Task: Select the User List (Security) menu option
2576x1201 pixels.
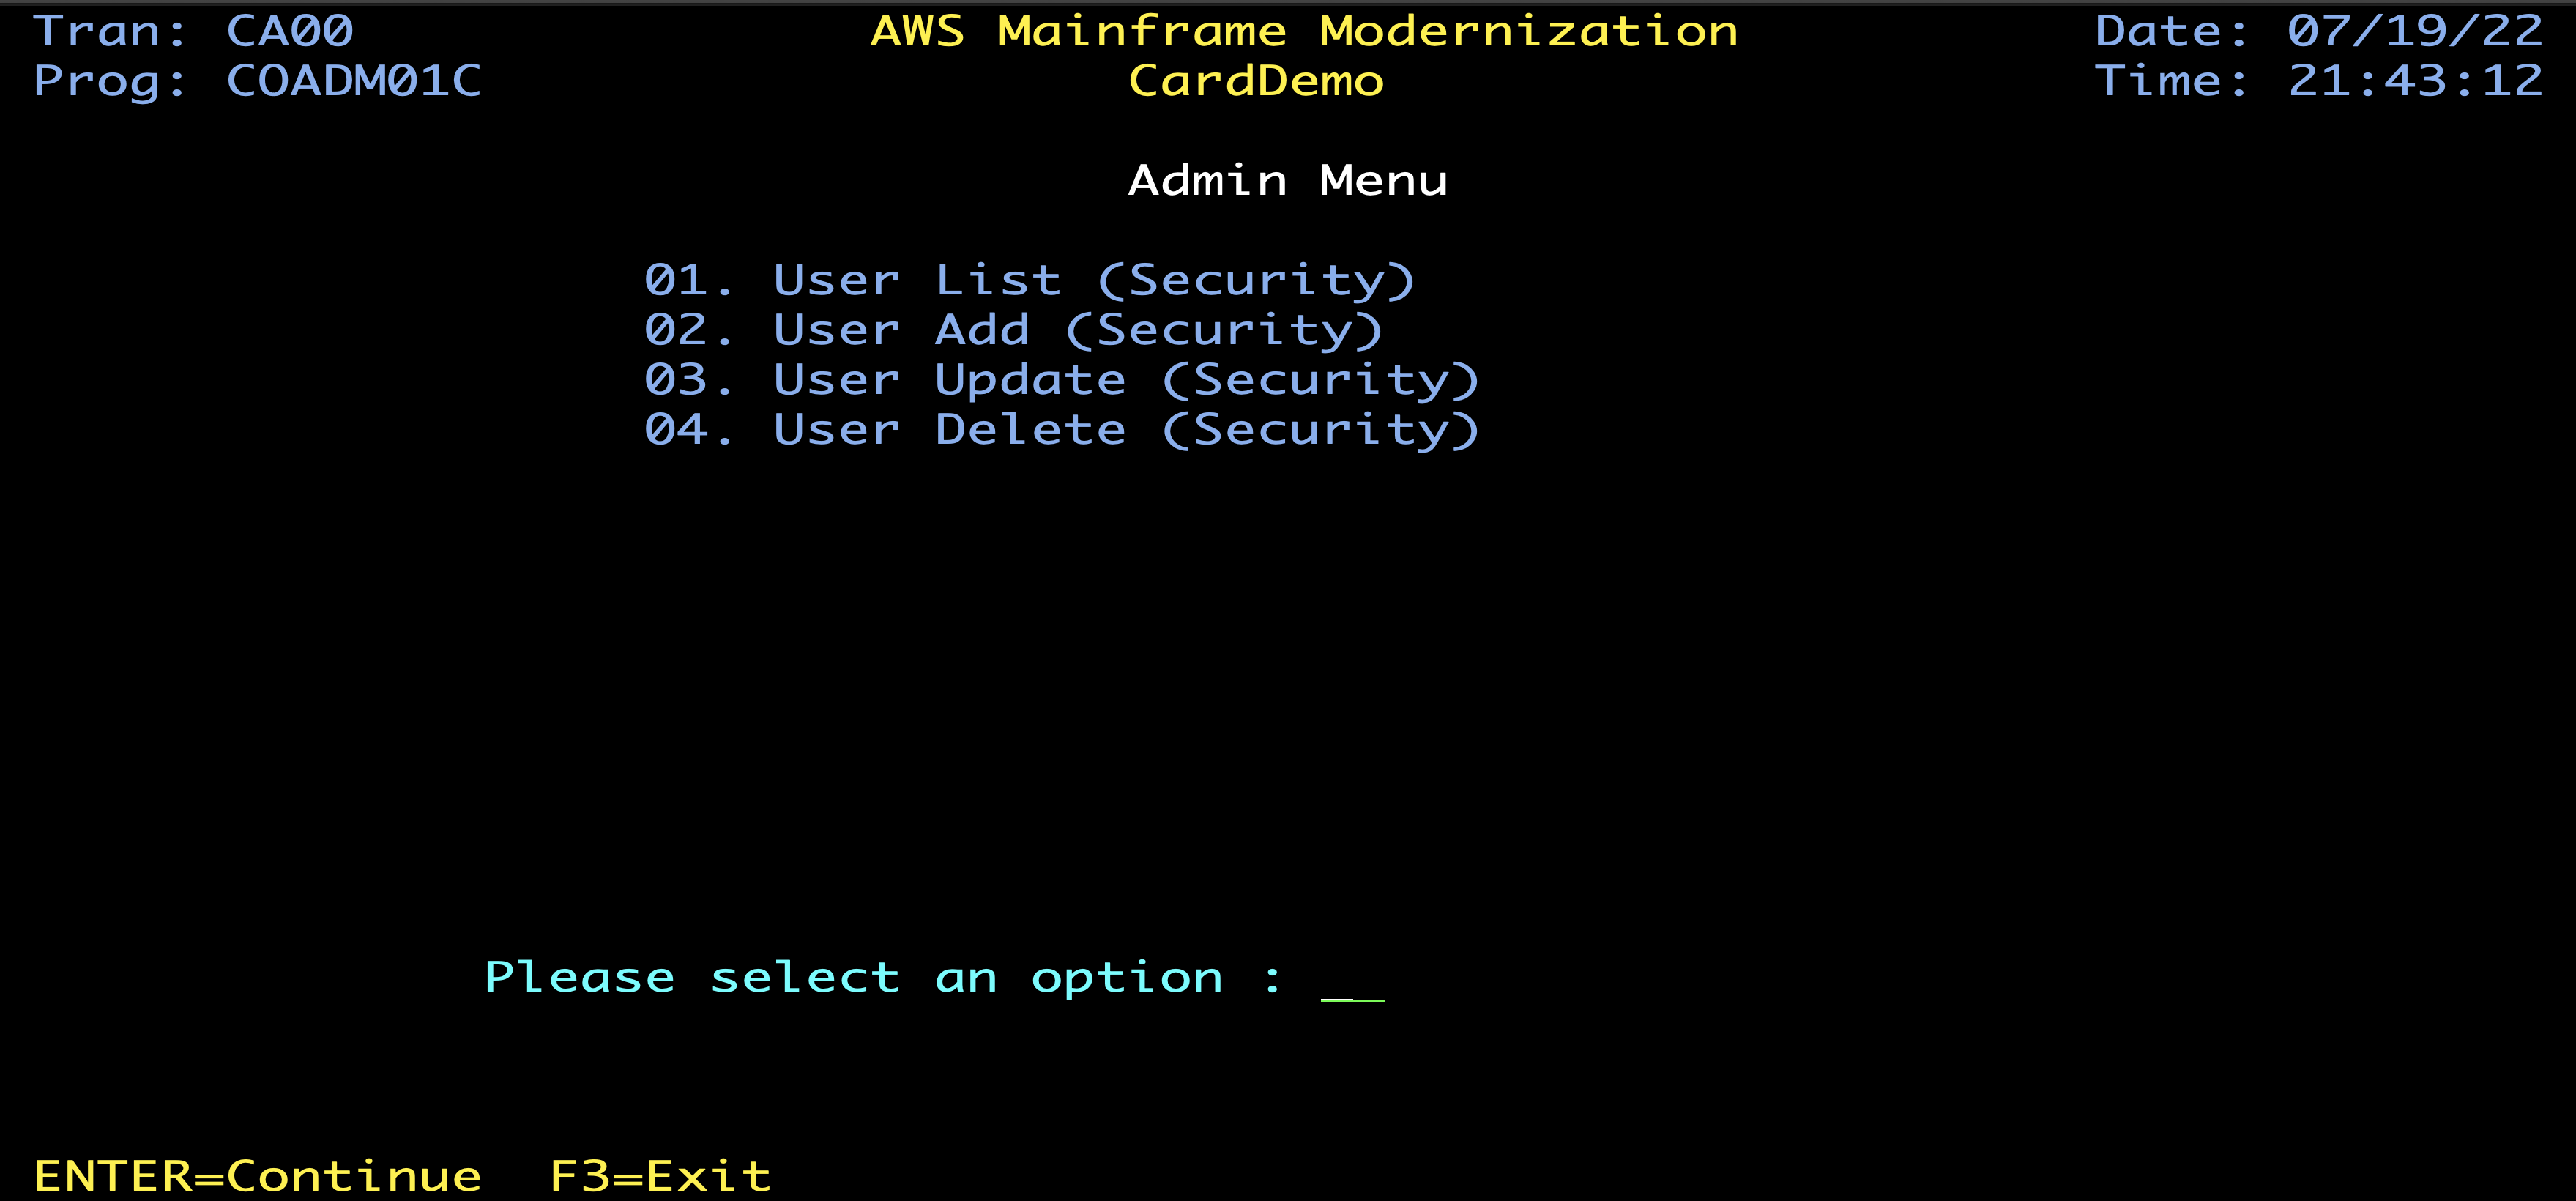Action: click(x=1029, y=281)
